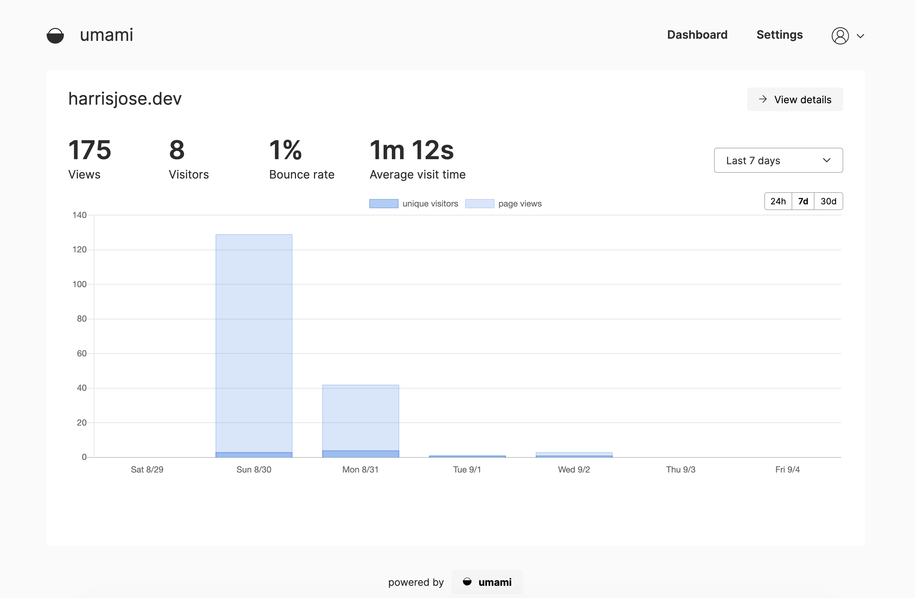
Task: Open the Last 7 days date range dropdown
Action: pyautogui.click(x=778, y=160)
